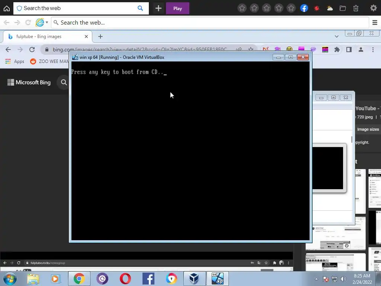Open the hamburger menu of outer browser

375,23
